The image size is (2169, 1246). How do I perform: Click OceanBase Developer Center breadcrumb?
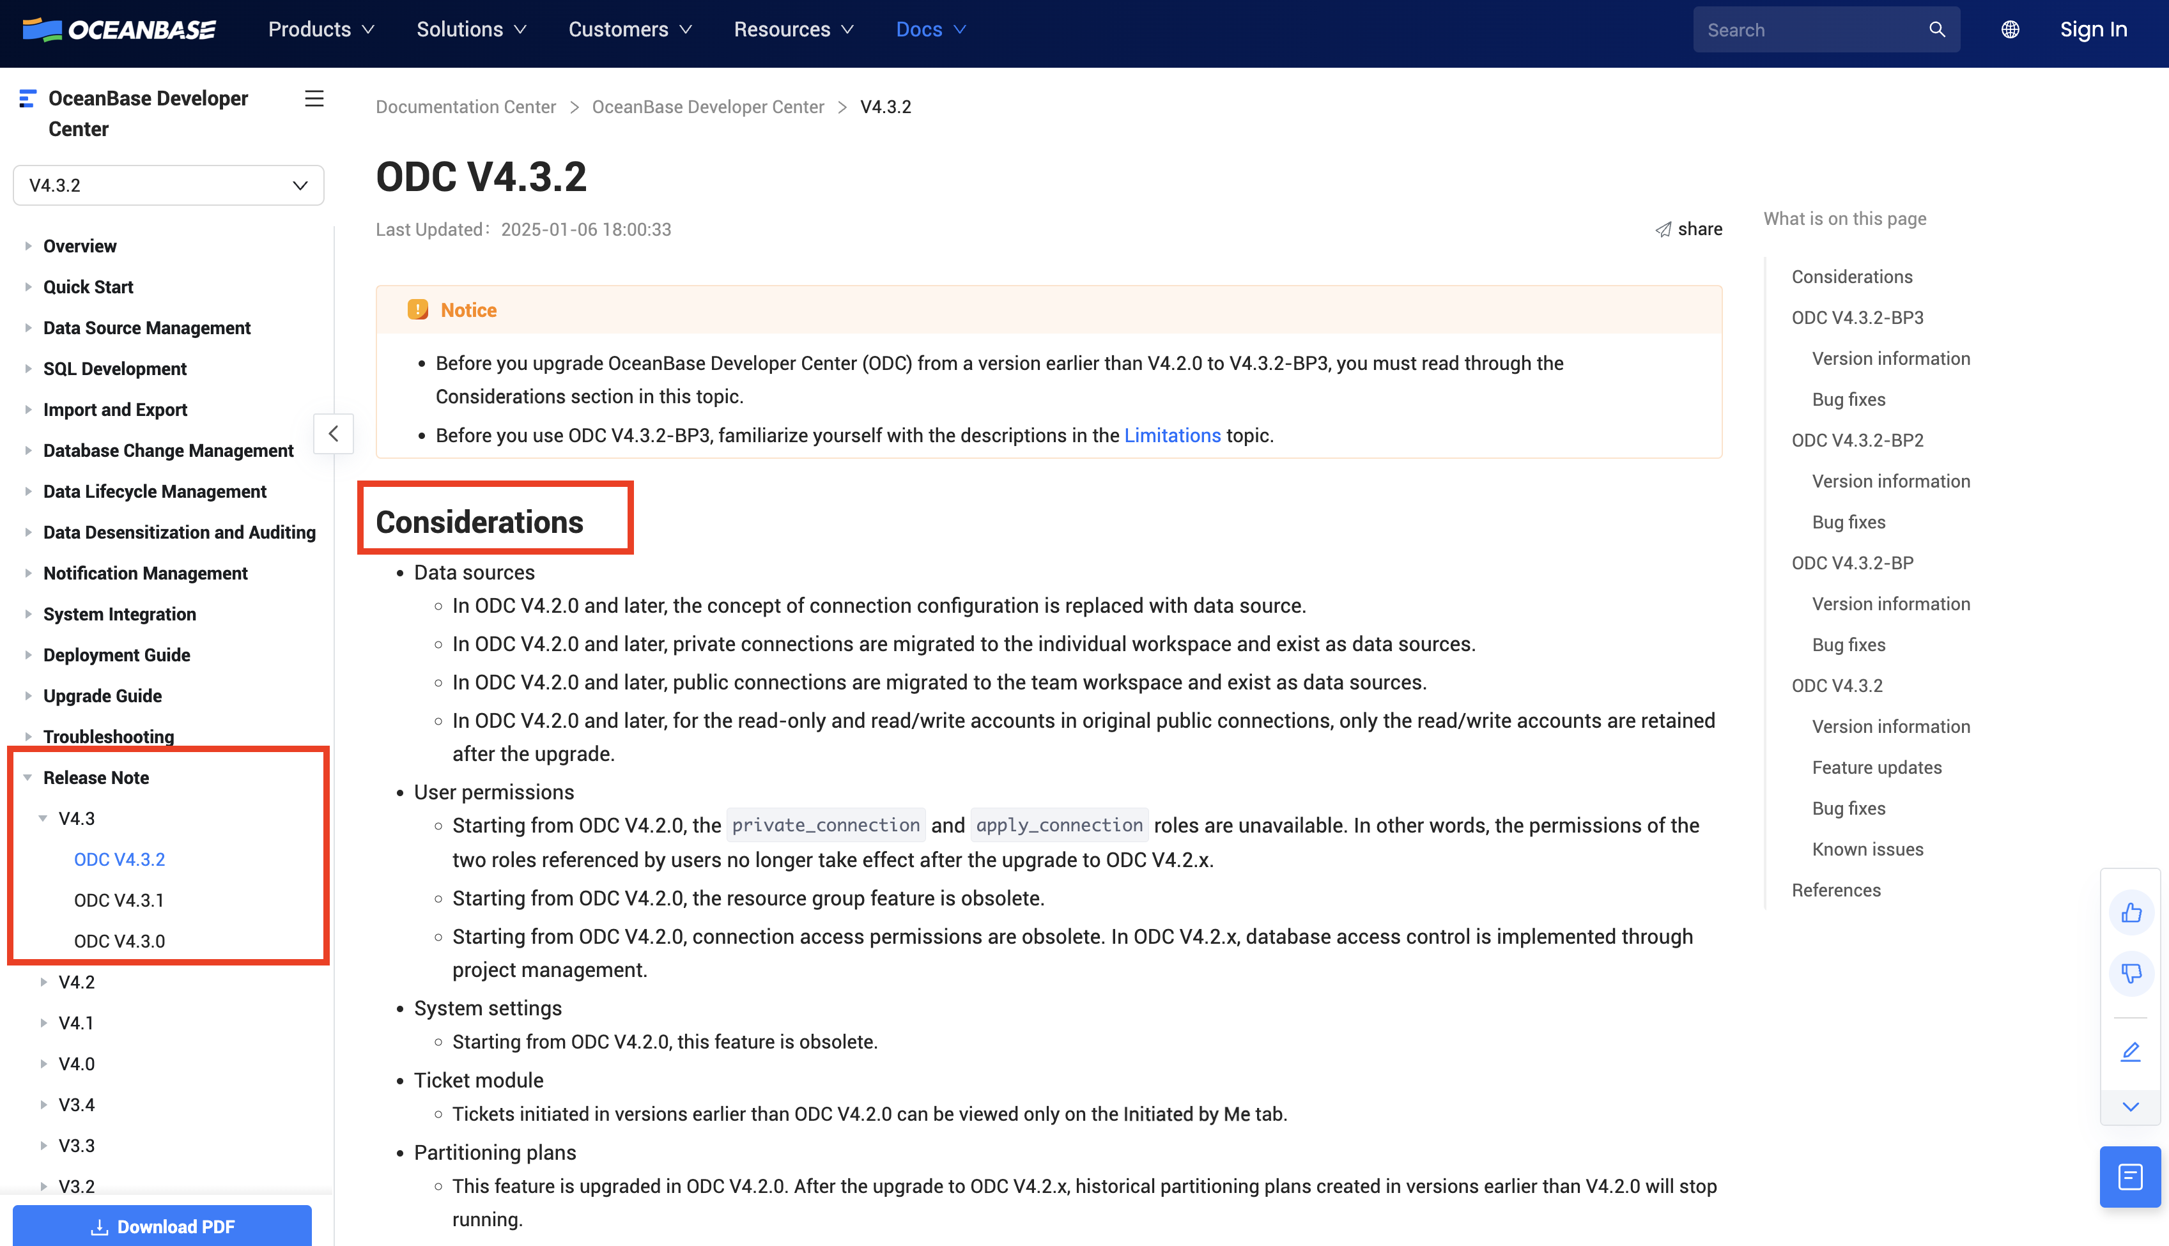pyautogui.click(x=707, y=107)
